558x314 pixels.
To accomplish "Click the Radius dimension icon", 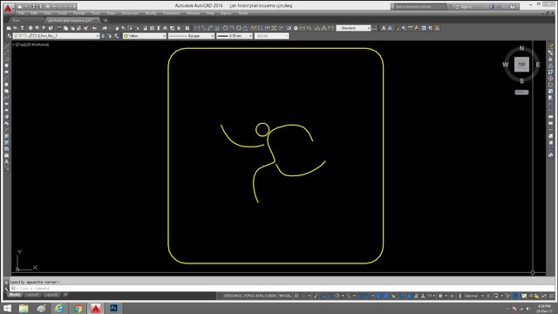I will tap(225, 28).
